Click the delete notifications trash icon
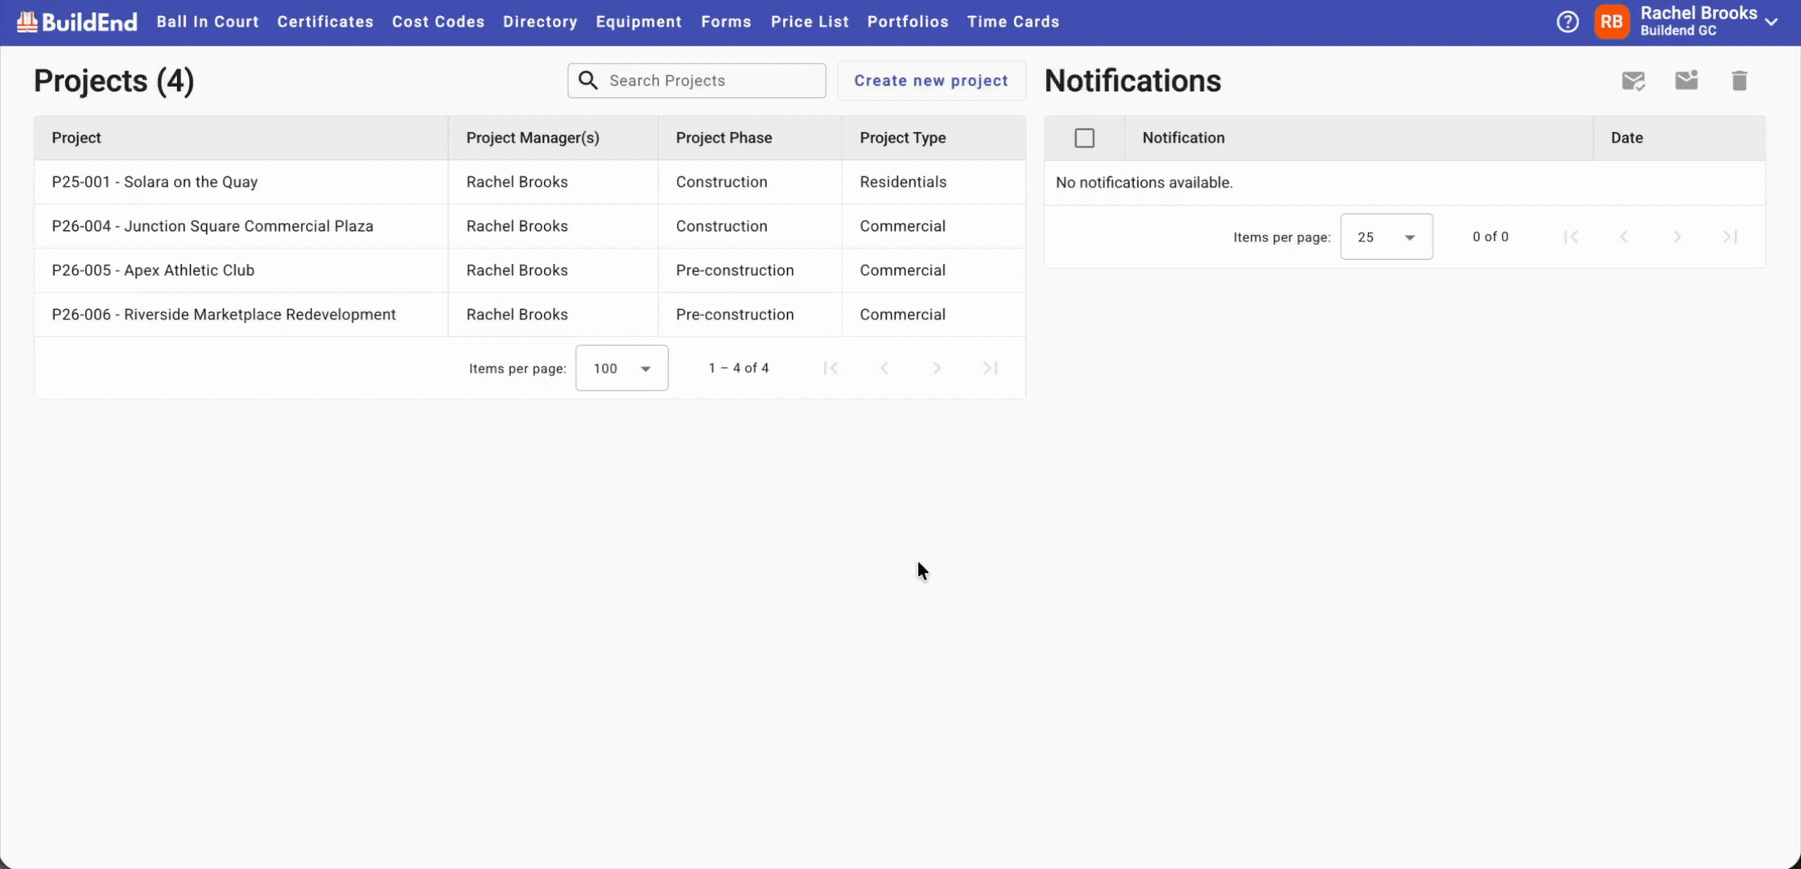1801x869 pixels. 1739,80
